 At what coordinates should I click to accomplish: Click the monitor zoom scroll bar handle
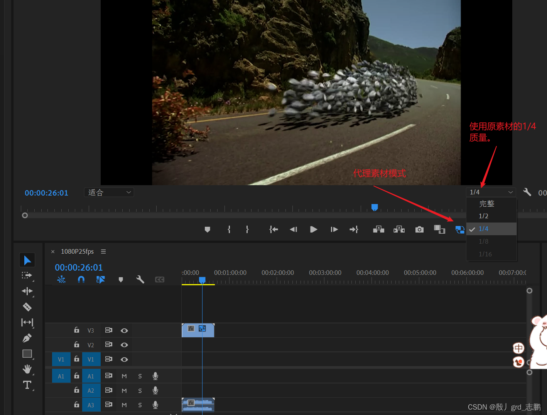25,216
